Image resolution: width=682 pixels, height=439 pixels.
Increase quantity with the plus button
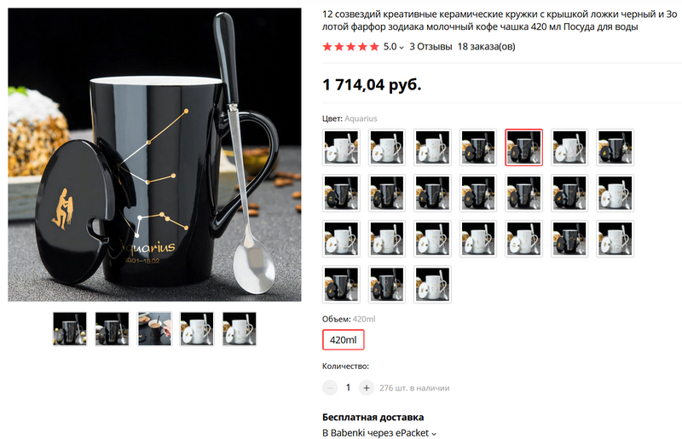[x=366, y=388]
